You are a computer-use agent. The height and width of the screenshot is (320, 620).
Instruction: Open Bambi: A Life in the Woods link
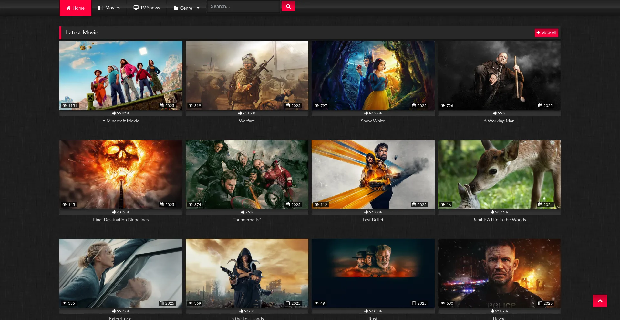499,220
